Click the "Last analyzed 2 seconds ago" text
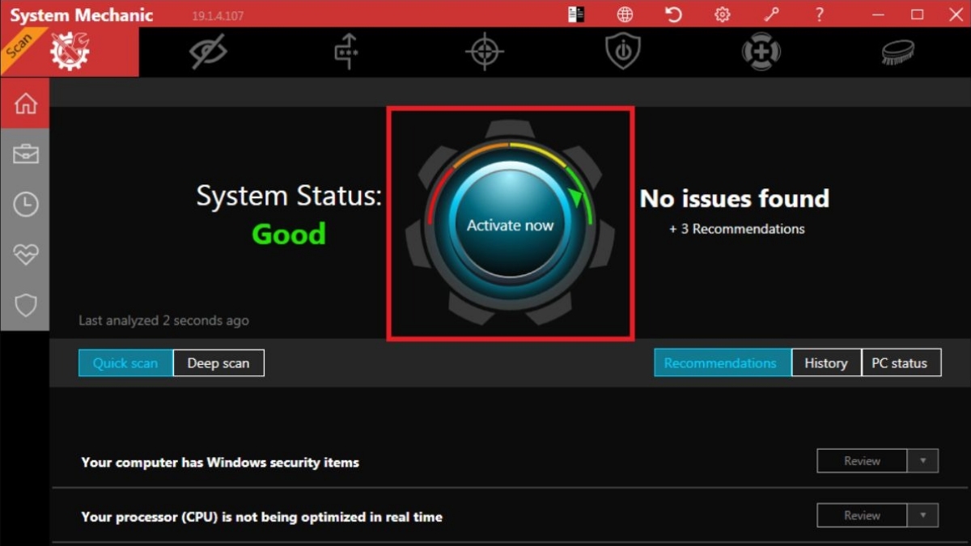 tap(163, 321)
